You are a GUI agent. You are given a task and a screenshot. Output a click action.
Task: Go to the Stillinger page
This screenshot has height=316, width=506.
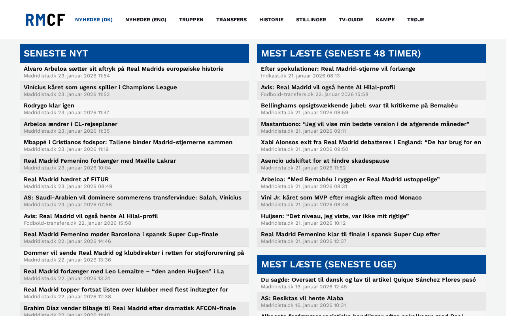311,20
